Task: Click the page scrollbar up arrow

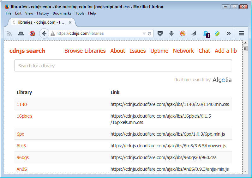Action: (x=245, y=43)
